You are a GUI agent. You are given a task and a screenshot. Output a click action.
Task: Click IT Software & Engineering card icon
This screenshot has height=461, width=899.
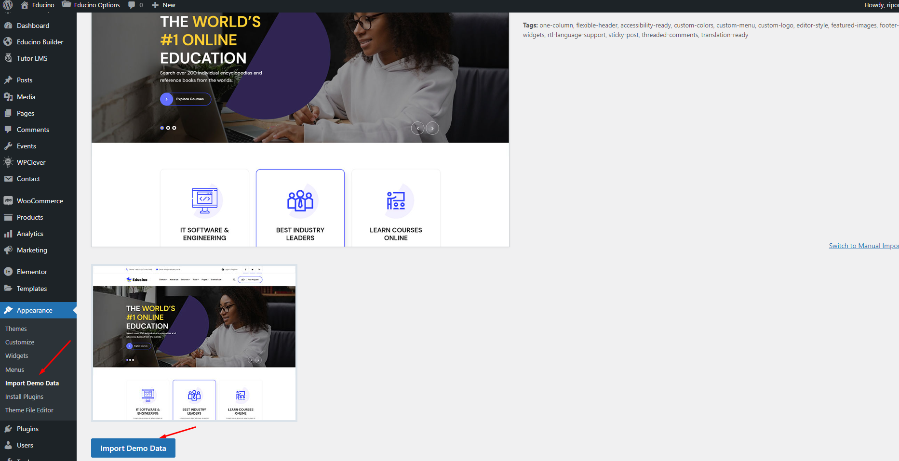coord(205,200)
